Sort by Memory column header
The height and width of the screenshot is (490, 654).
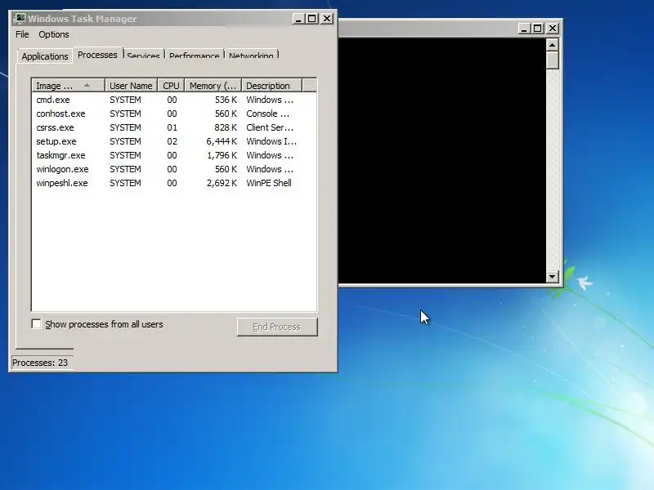pyautogui.click(x=213, y=86)
